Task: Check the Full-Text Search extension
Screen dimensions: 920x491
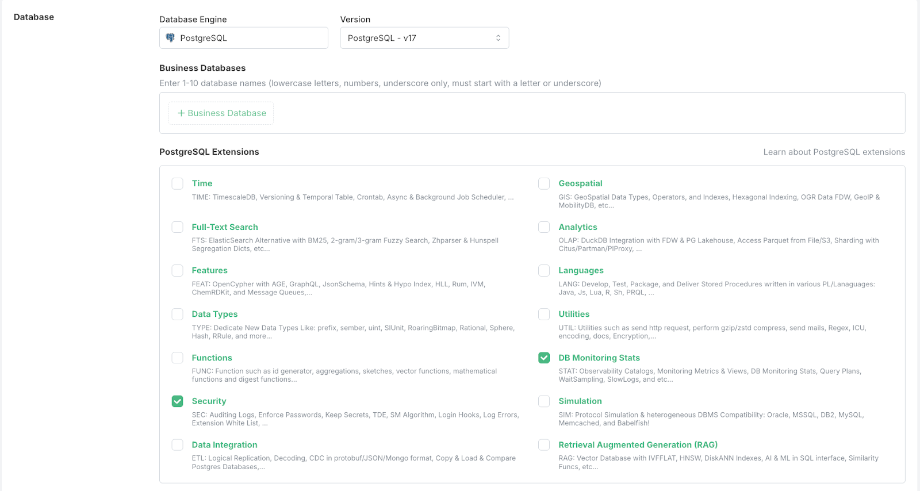Action: click(x=177, y=227)
